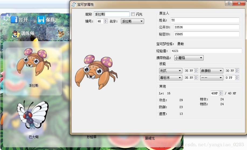Increase PP for the 麻痹粉 move
Screen dimensions: 247x150
[x=237, y=70]
